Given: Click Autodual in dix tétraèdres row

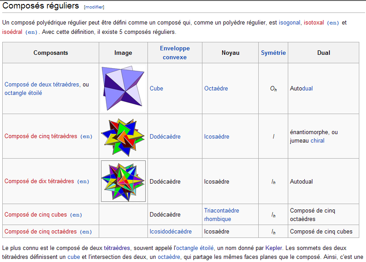Looking at the screenshot, I should point(301,181).
